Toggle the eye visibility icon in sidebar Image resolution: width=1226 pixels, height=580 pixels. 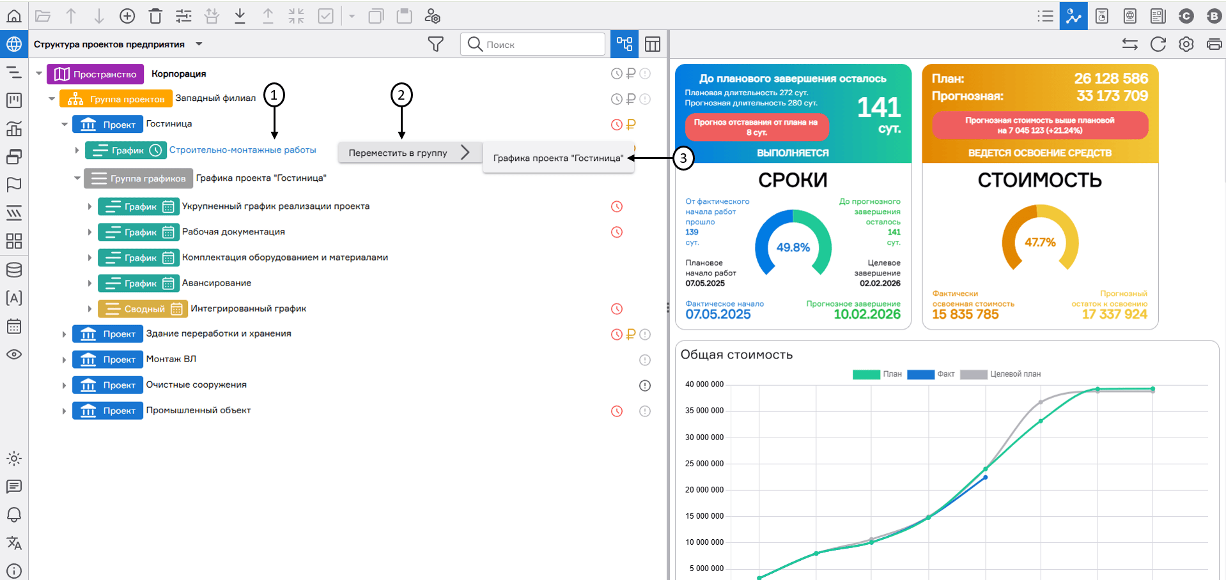(x=13, y=355)
